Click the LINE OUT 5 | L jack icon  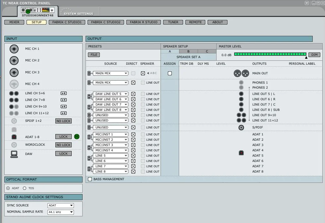pyautogui.click(x=241, y=94)
